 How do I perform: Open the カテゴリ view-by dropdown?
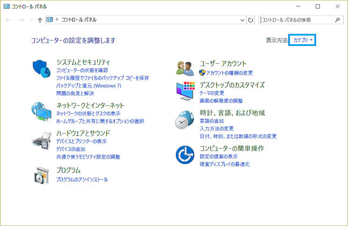click(x=302, y=40)
